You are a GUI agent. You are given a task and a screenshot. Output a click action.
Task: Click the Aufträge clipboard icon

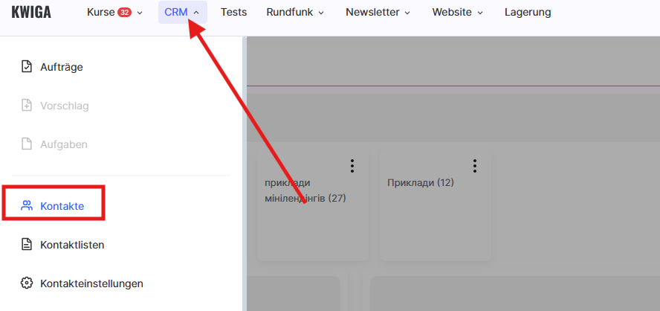[x=27, y=67]
